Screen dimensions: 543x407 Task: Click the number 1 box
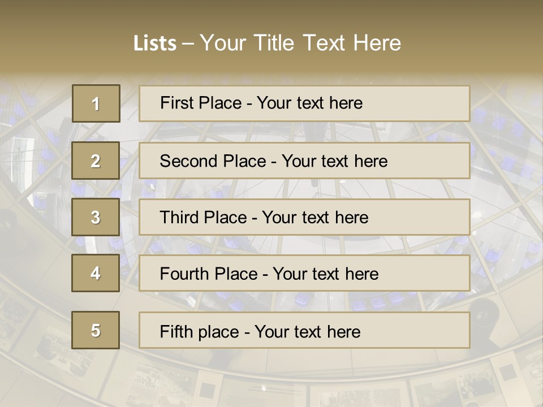pyautogui.click(x=96, y=103)
